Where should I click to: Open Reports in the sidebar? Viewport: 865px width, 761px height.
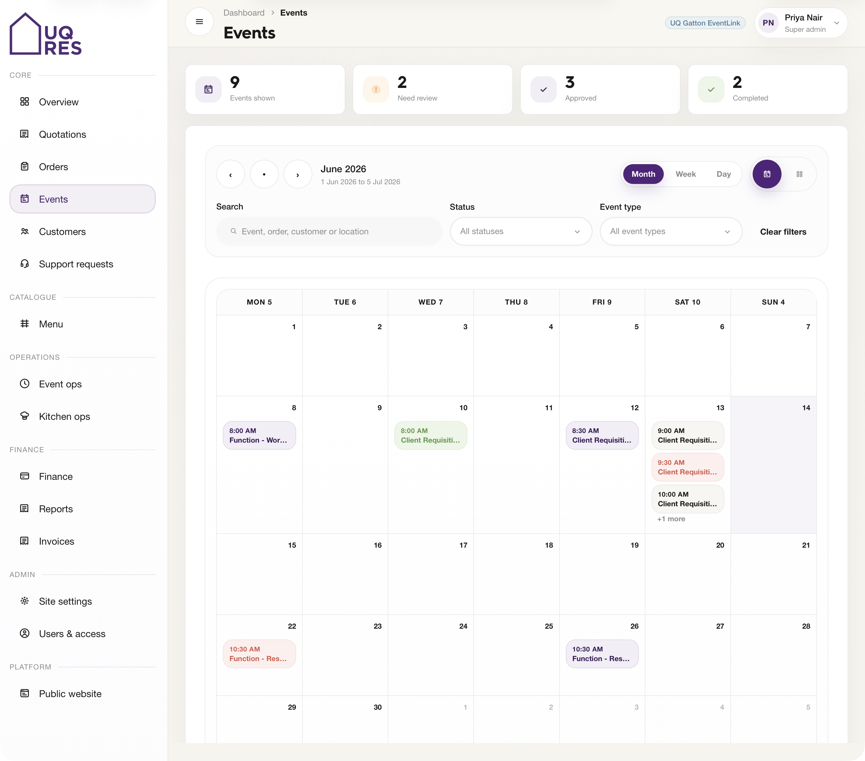(x=83, y=509)
